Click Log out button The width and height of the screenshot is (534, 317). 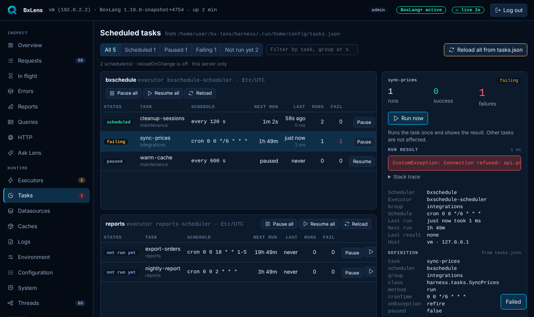click(509, 10)
